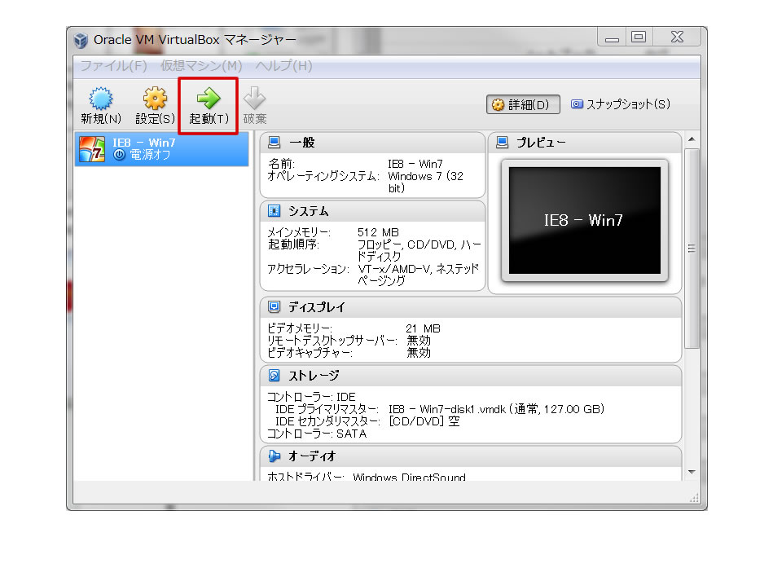Click the scrollbar down arrow

tap(692, 472)
